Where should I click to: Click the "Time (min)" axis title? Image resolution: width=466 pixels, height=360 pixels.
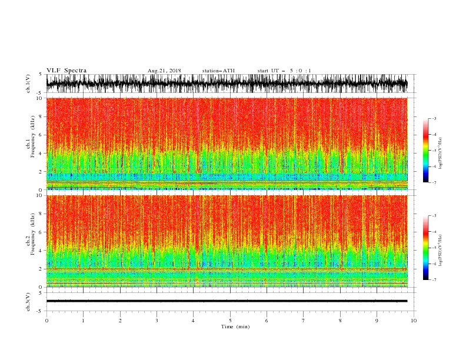pos(235,326)
